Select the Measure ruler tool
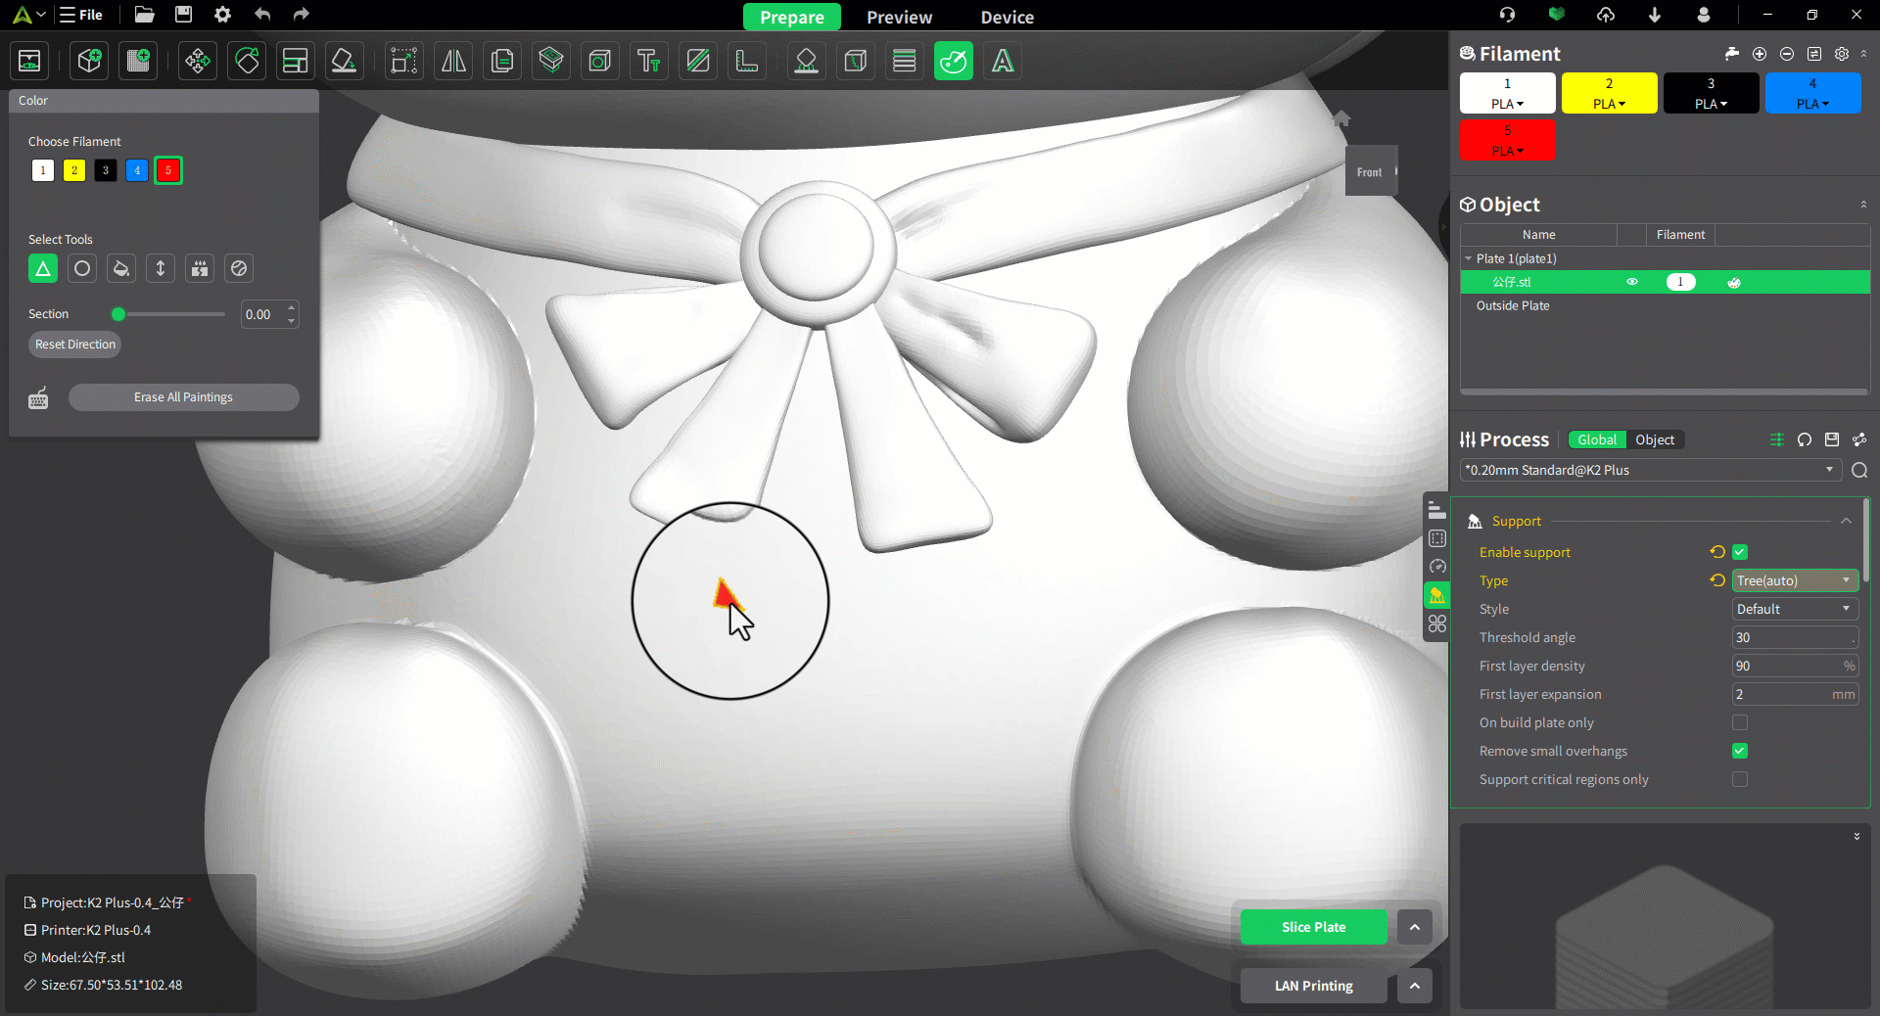 pos(747,62)
